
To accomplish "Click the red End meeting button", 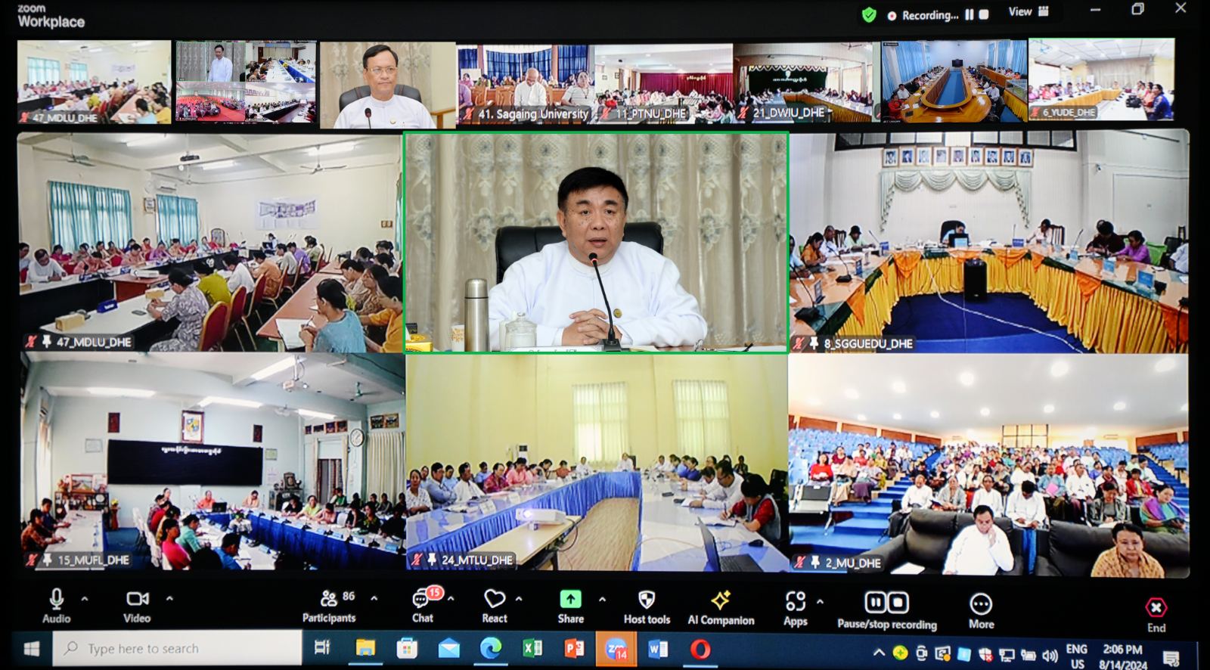I will pos(1156,613).
